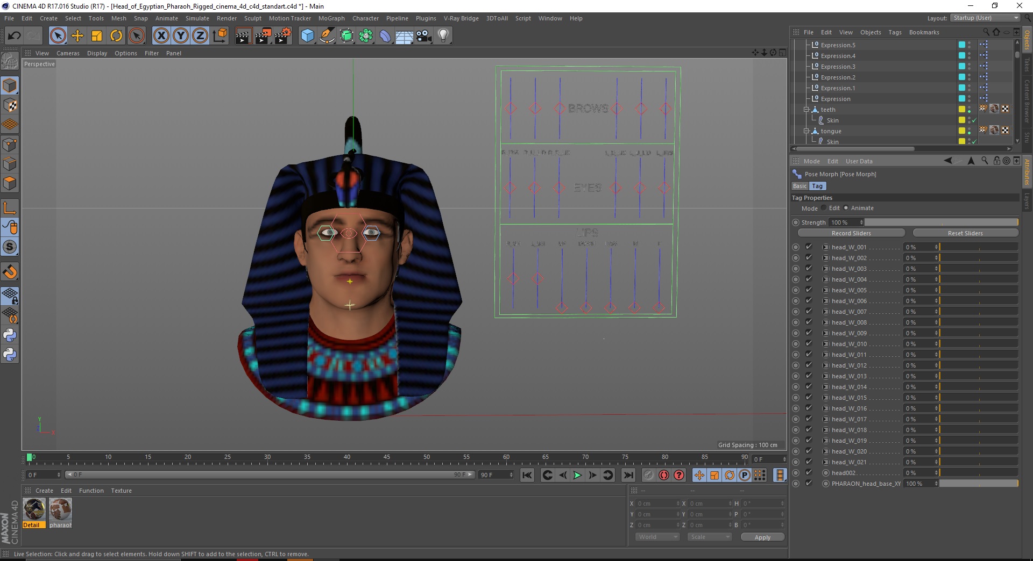Click head_W_003 percent stepper arrows
The width and height of the screenshot is (1033, 561).
point(936,269)
